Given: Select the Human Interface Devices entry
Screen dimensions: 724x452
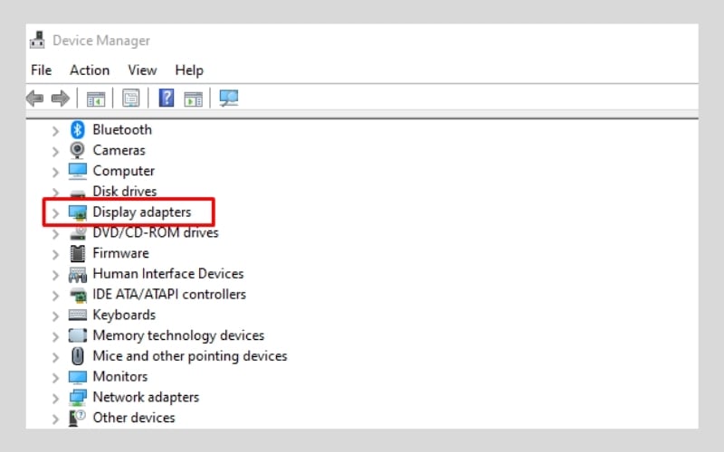Looking at the screenshot, I should click(167, 274).
